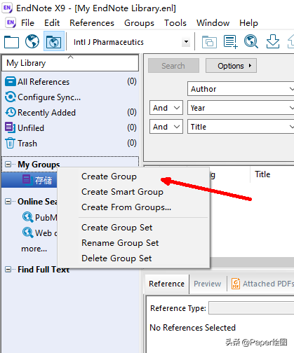Open the Online Search magnifier globe icon
Screen dimensions: 294x353
tap(251, 41)
